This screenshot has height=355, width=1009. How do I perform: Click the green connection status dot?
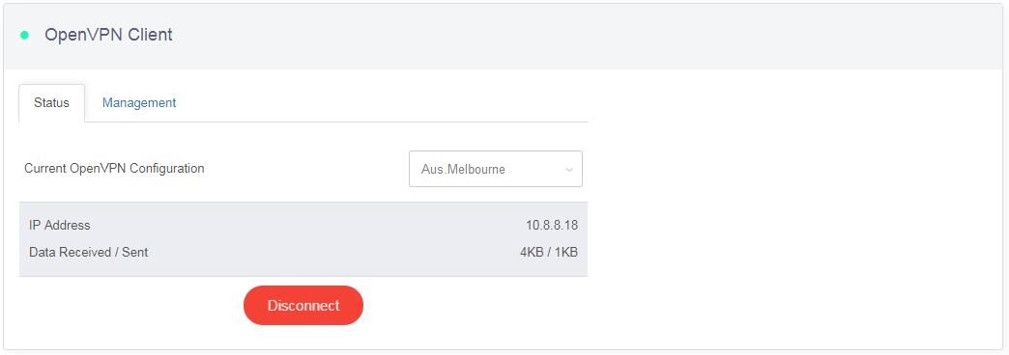24,36
